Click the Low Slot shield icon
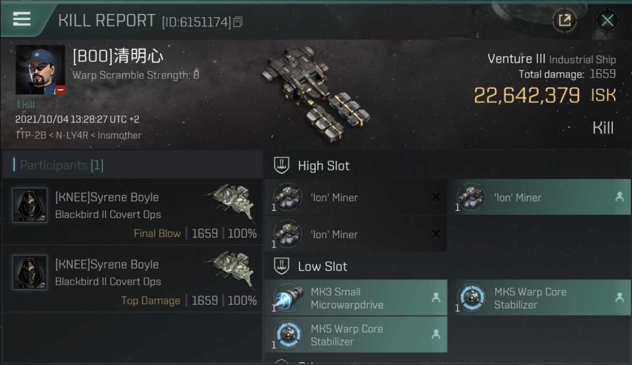The height and width of the screenshot is (365, 632). click(282, 266)
